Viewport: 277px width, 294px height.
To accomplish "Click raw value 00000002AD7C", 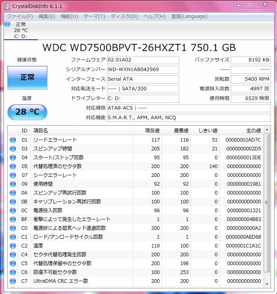I will point(243,140).
